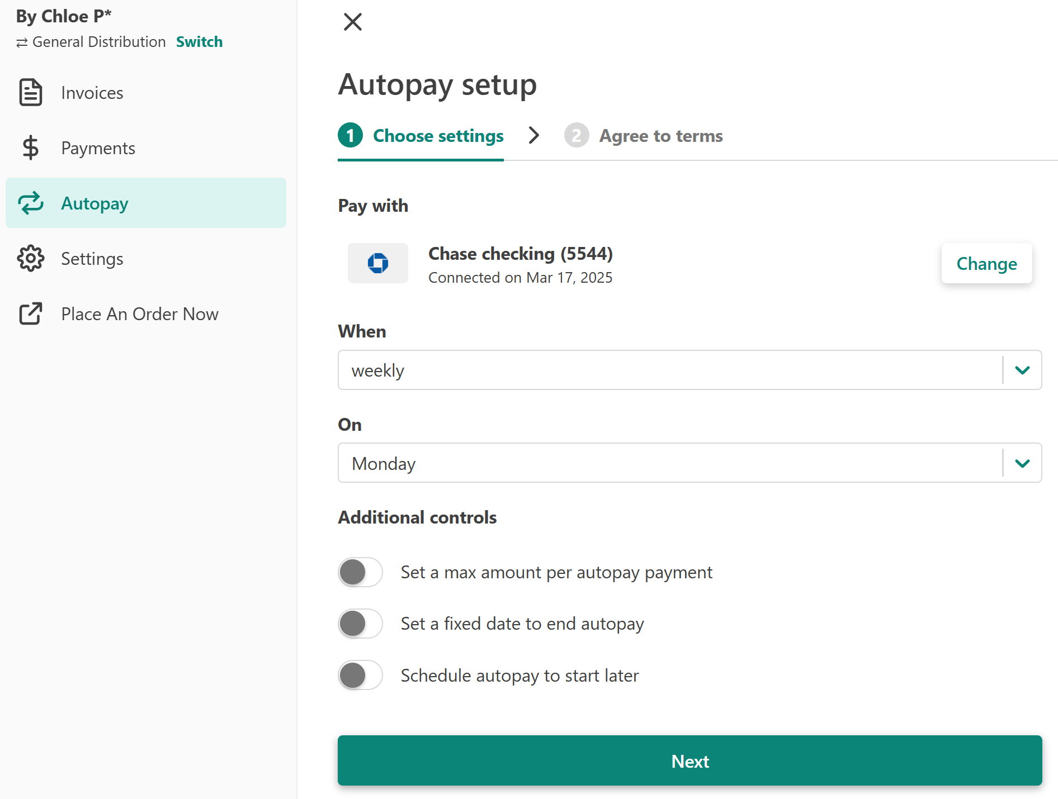Toggle fixed date to end autopay
Screen dimensions: 1058x799
tap(360, 624)
